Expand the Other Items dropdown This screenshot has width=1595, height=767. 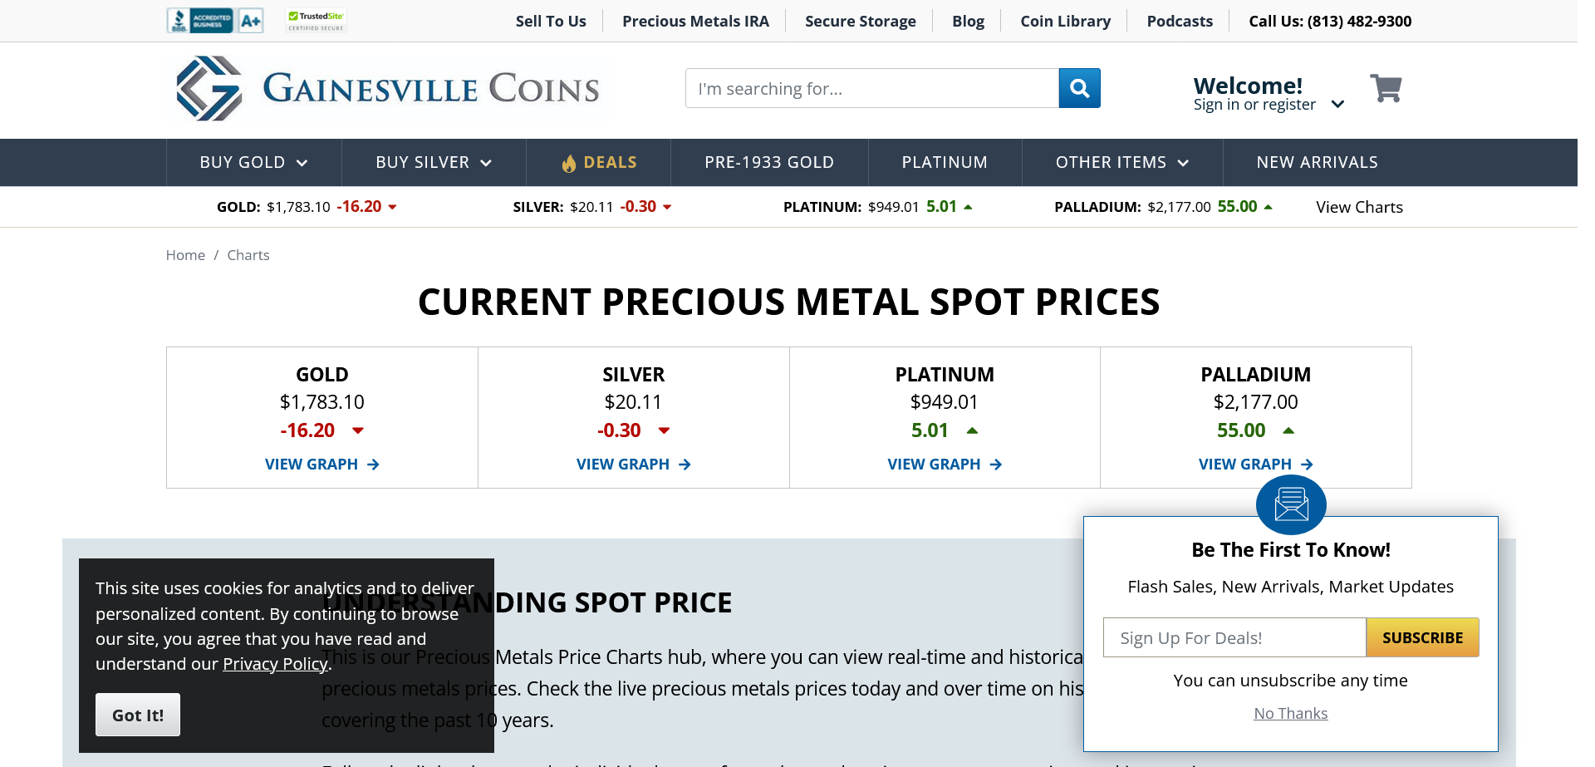click(x=1121, y=163)
